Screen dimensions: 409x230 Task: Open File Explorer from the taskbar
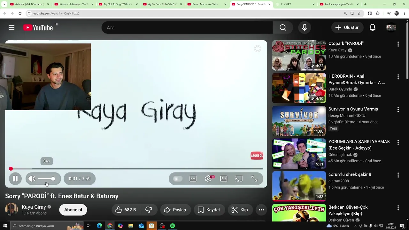click(x=131, y=226)
